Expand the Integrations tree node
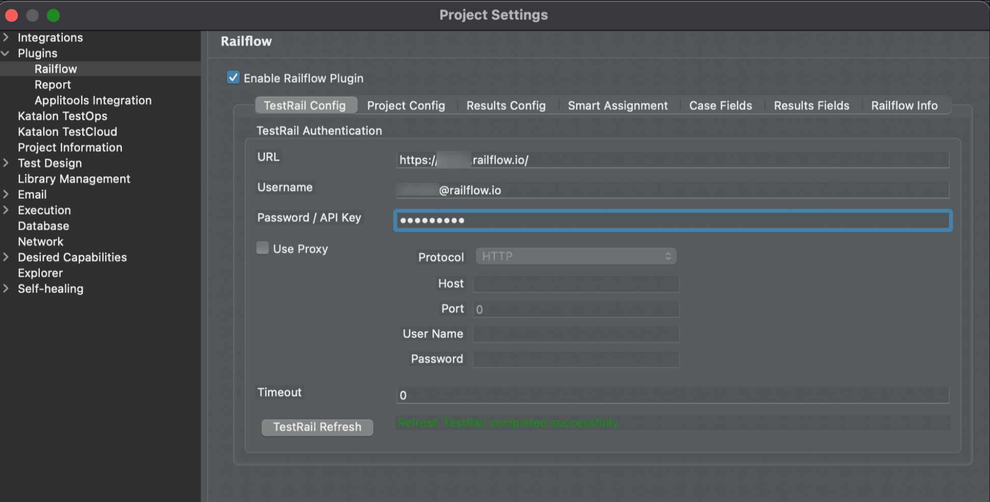This screenshot has height=502, width=990. 6,37
